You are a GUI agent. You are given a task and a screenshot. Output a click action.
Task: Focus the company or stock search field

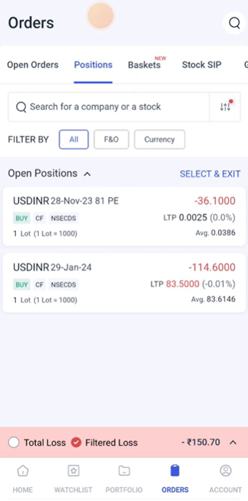[109, 107]
